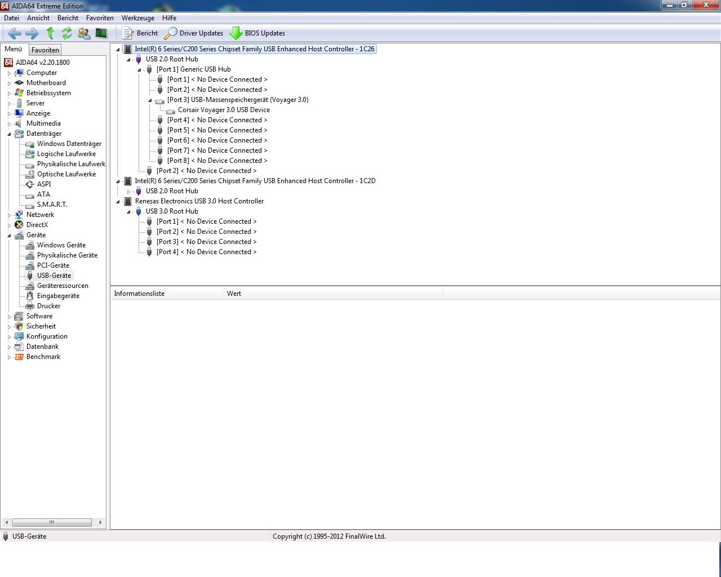The image size is (721, 577).
Task: Open the Bericht menu
Action: coord(68,18)
